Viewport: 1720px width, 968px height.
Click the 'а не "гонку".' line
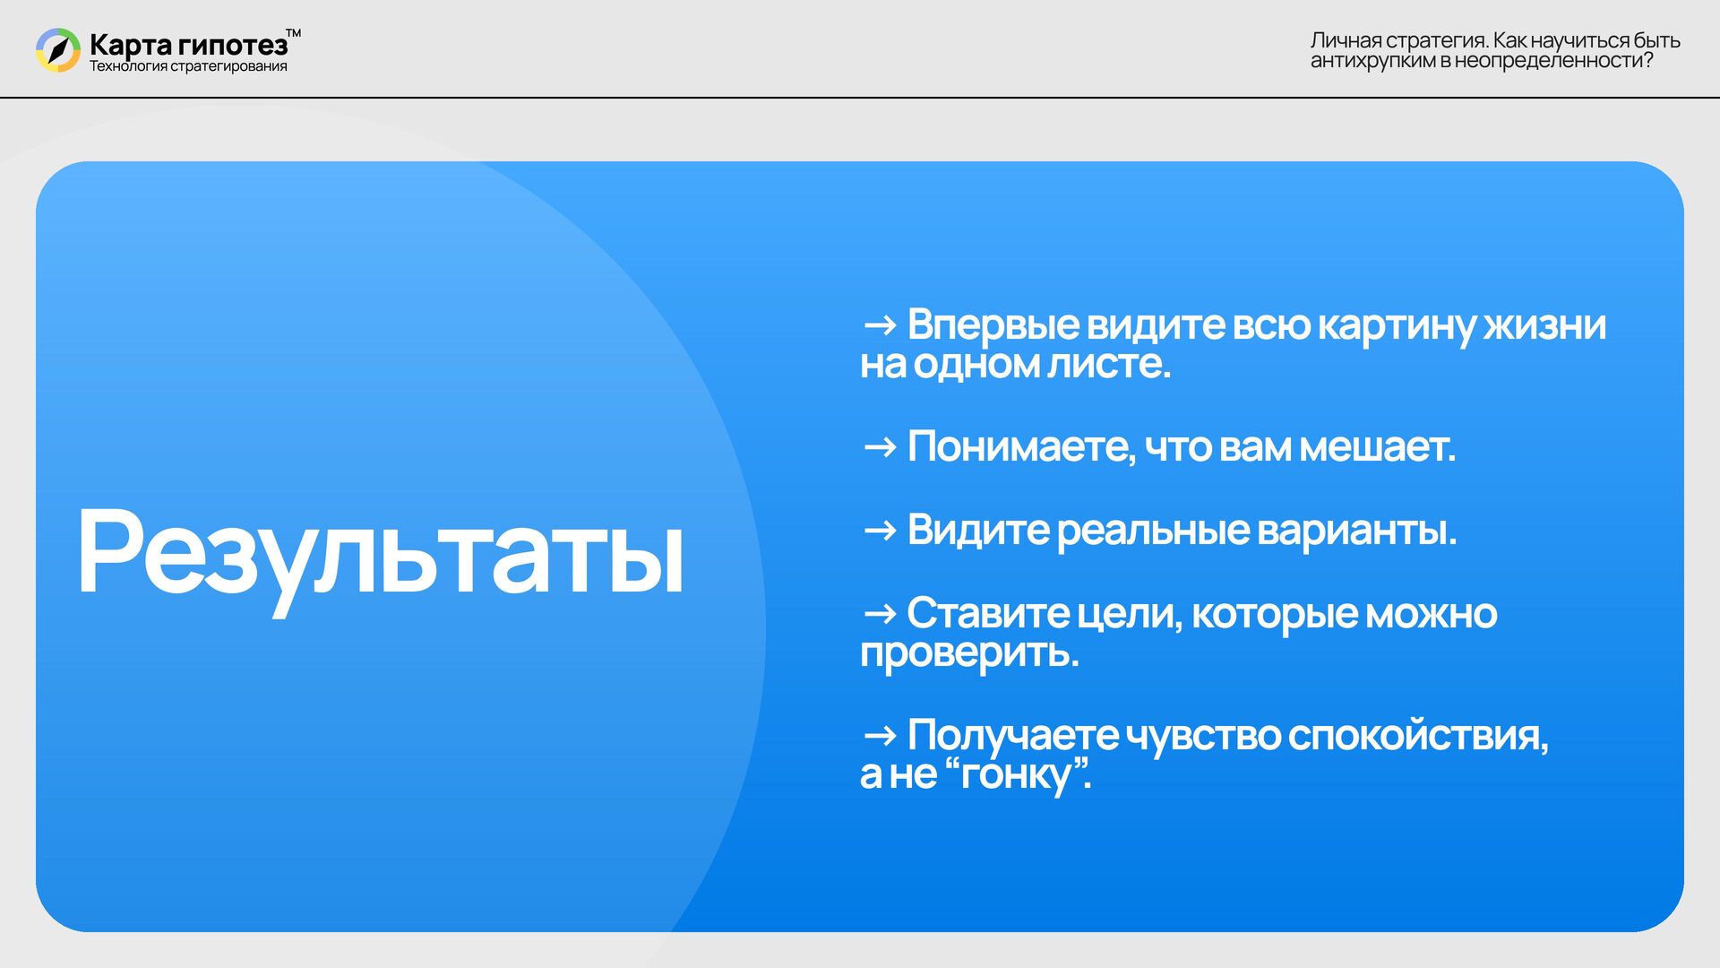tap(975, 774)
